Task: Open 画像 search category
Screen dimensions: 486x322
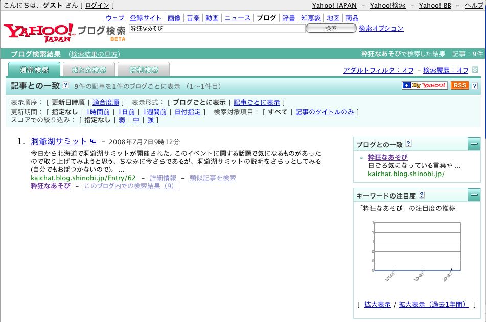Action: pyautogui.click(x=174, y=18)
